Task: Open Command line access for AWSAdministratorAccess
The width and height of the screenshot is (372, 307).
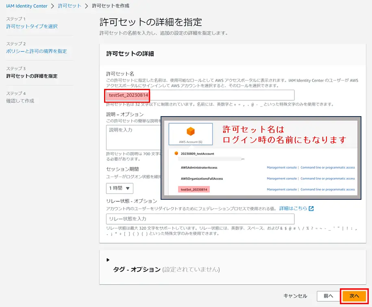Action: click(x=328, y=167)
